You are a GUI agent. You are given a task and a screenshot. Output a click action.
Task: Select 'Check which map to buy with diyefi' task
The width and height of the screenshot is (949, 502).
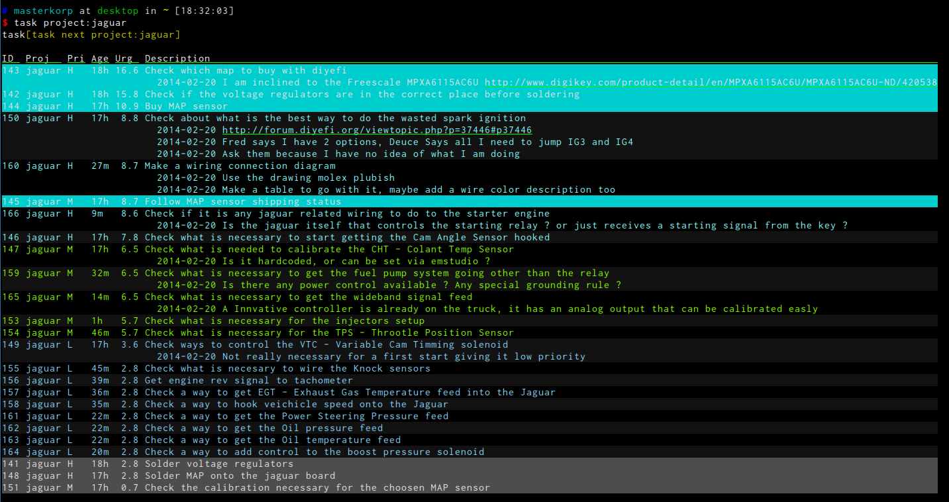pyautogui.click(x=246, y=71)
